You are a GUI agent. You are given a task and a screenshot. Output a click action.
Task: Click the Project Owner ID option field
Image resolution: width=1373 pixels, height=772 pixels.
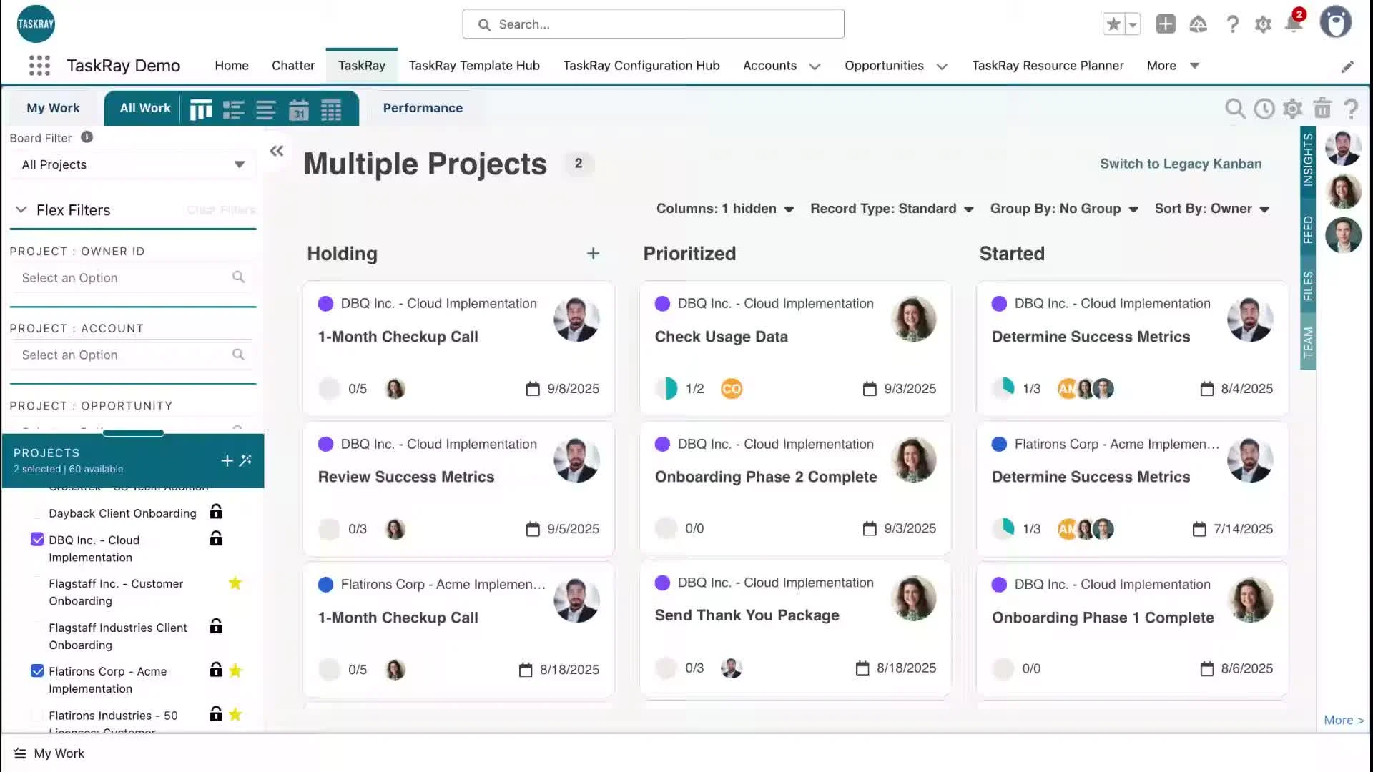133,278
